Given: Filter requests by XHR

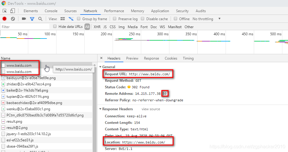Looking at the screenshot, I should pyautogui.click(x=97, y=27).
